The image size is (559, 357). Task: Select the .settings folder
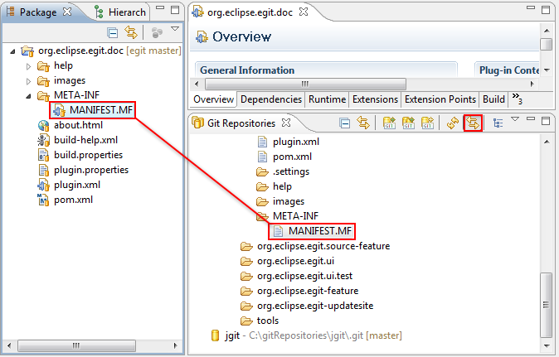(x=291, y=172)
